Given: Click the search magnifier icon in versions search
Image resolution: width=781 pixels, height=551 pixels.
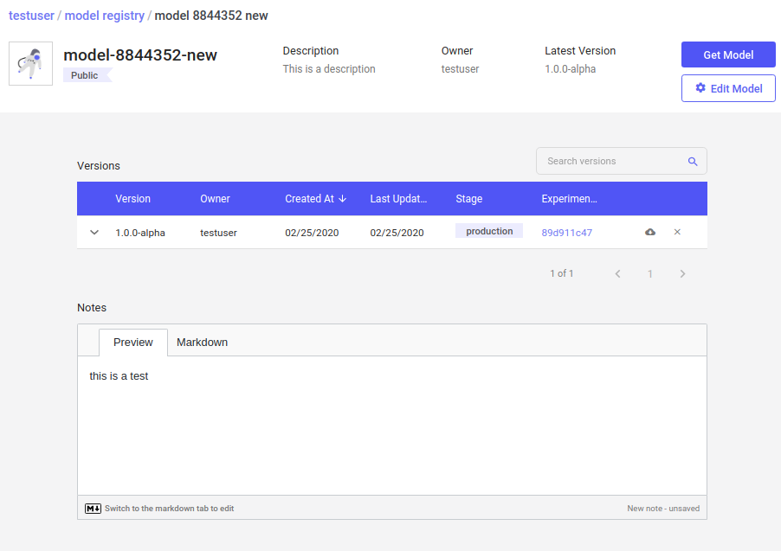Looking at the screenshot, I should point(693,162).
